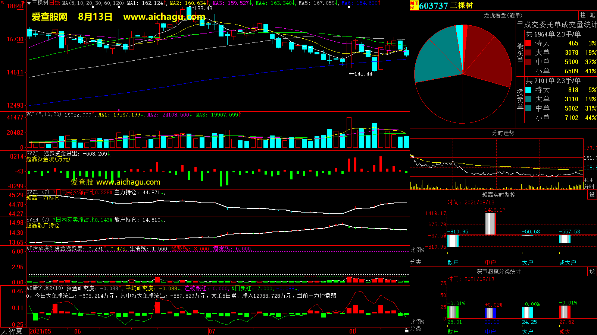Select 超大户 category in 超赢实时监控

[568, 262]
